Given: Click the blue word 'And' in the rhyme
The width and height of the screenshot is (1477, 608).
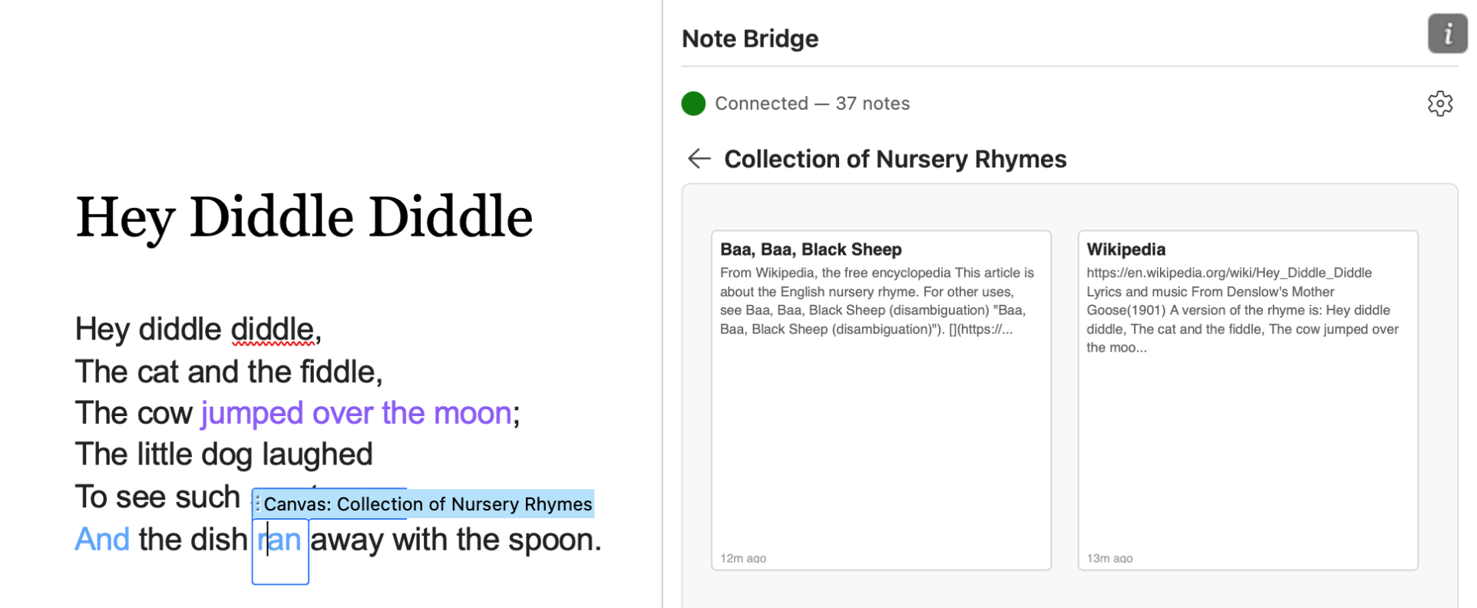Looking at the screenshot, I should coord(101,540).
